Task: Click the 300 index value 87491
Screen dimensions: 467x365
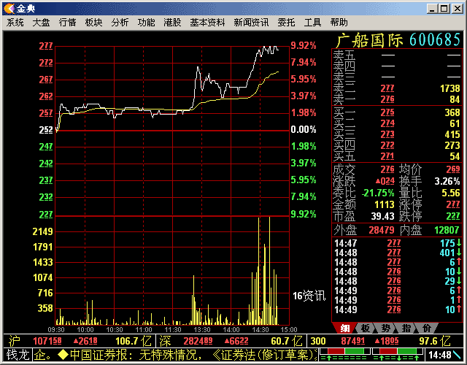Action: click(353, 341)
